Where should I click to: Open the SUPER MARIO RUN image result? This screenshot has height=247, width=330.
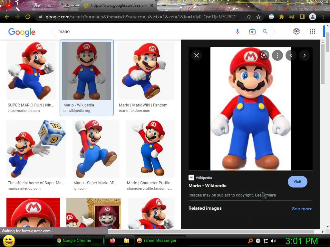[x=31, y=71]
